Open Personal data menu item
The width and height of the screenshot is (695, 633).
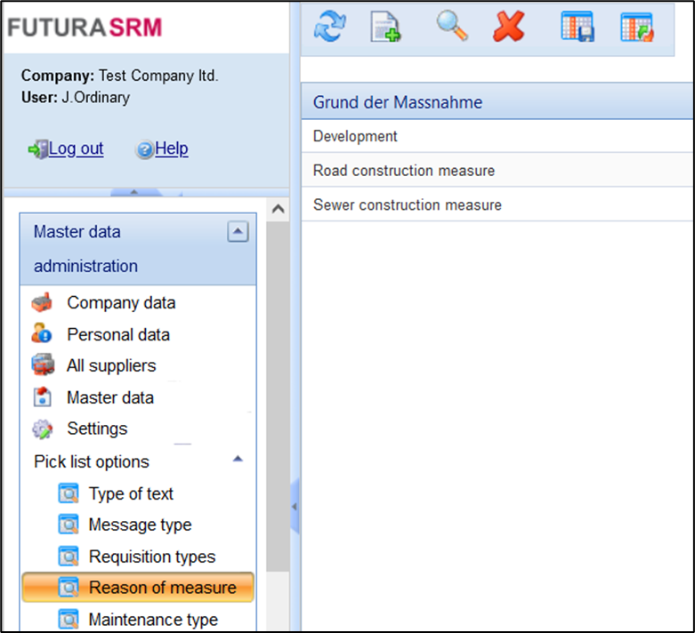coord(117,335)
